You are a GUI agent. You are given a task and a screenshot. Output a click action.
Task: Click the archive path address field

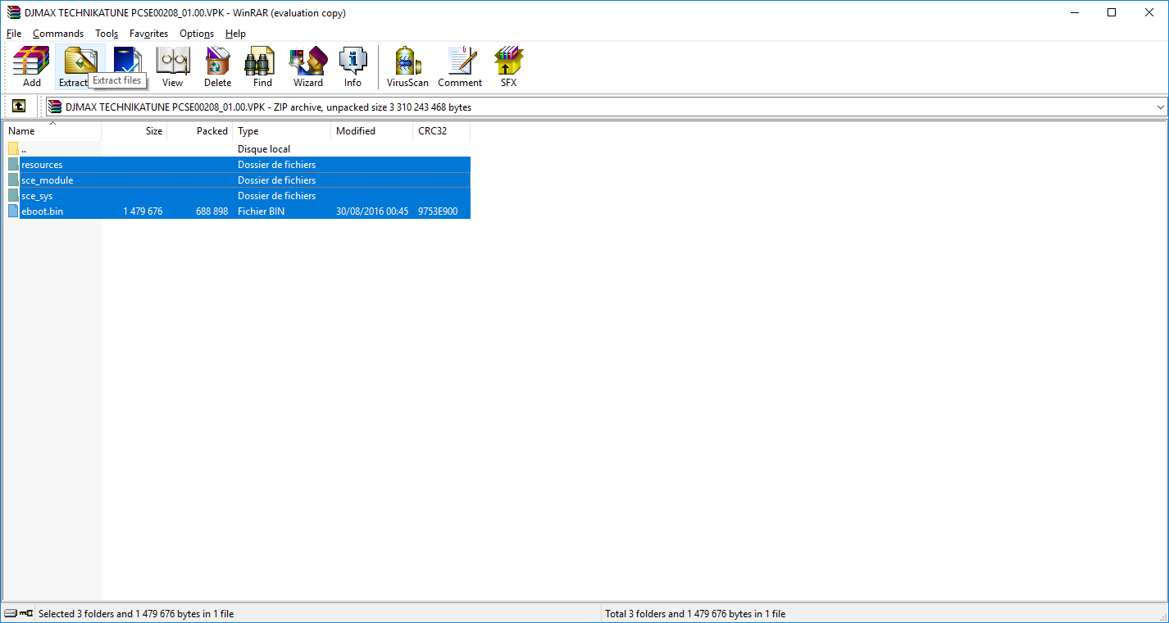point(605,107)
